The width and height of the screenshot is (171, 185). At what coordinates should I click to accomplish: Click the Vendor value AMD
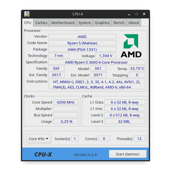[82, 37]
